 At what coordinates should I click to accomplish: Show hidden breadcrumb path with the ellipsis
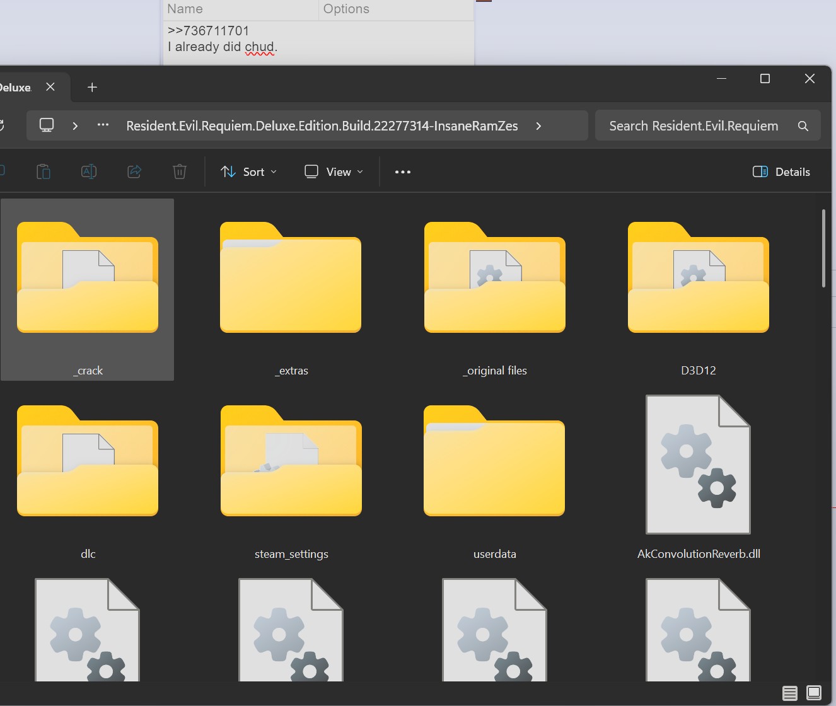(103, 125)
